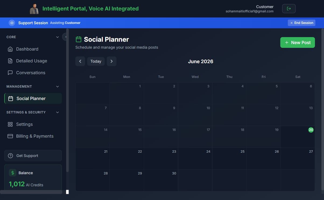Click the sidebar horizontal scrollbar
This screenshot has height=200, width=324.
point(31,192)
